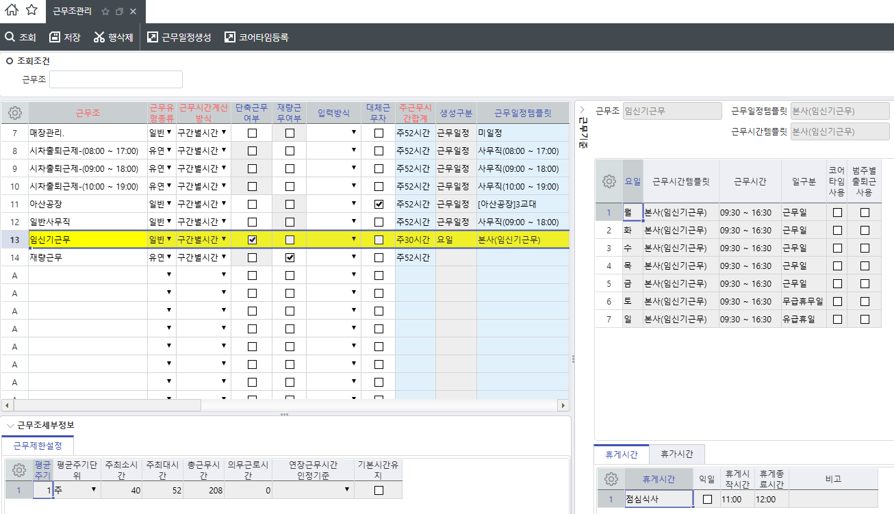Click the 행삭제 scissors icon
Image resolution: width=894 pixels, height=514 pixels.
[x=99, y=37]
